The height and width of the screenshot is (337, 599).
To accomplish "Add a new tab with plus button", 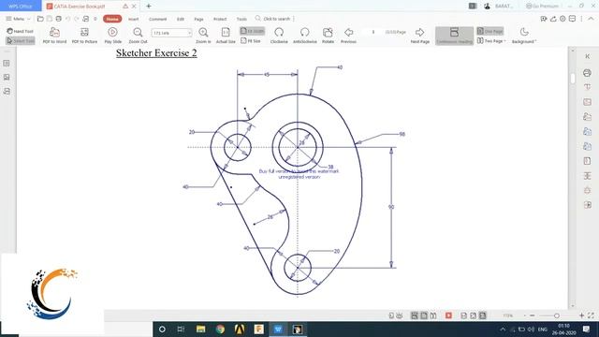I will (x=149, y=7).
